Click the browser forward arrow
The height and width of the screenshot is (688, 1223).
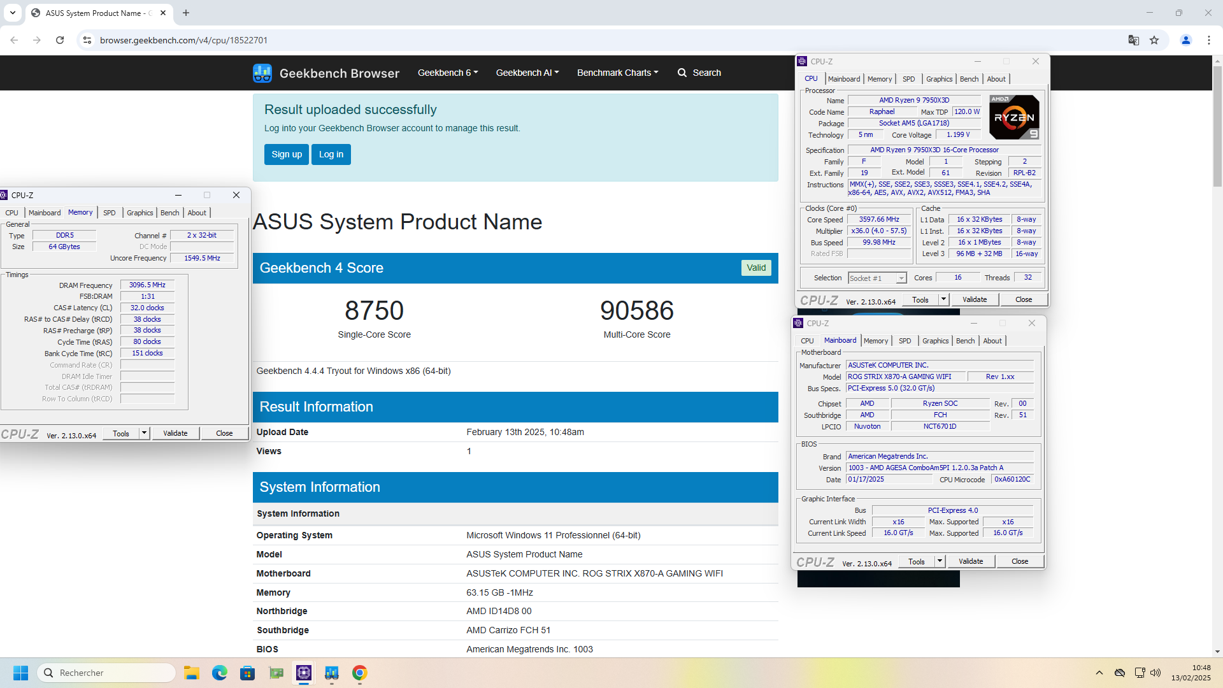coord(37,40)
